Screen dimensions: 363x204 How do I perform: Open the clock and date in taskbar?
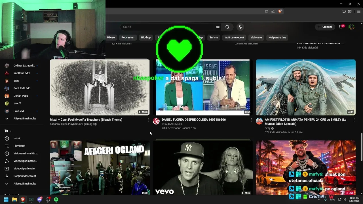tap(354, 199)
